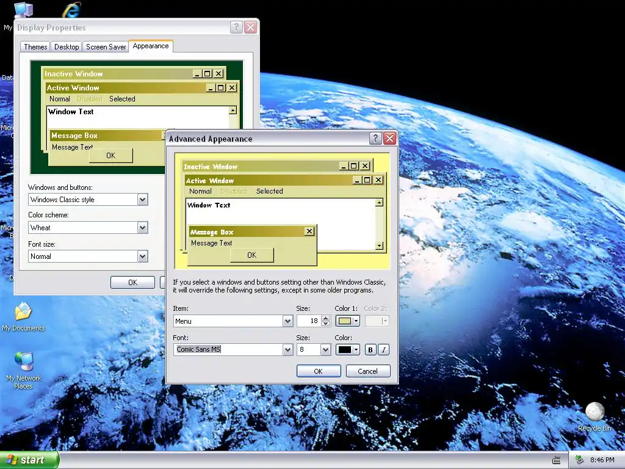
Task: Decrease item size with down spinner arrow
Action: click(326, 324)
